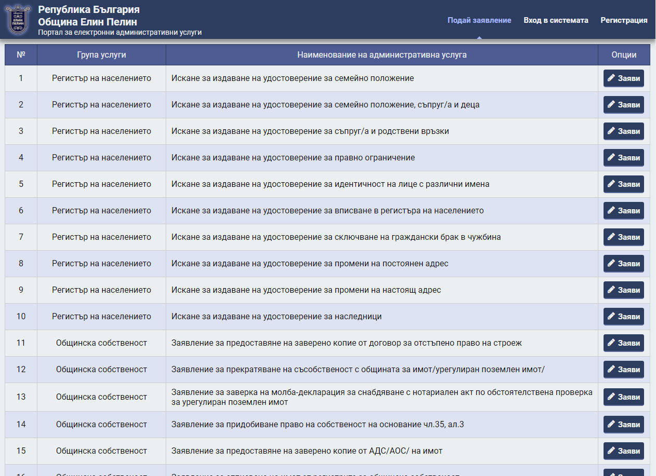
Task: Click the Elin Pelin municipality crest logo
Action: (17, 20)
